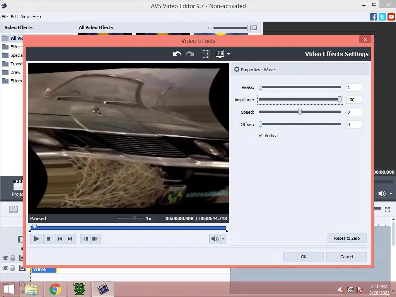Screen dimensions: 396x297
Task: Click the playback speed slider
Action: (x=130, y=218)
